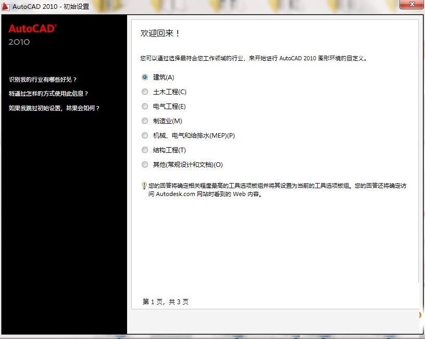Pick the 制造业(M) option
This screenshot has width=425, height=339.
144,121
